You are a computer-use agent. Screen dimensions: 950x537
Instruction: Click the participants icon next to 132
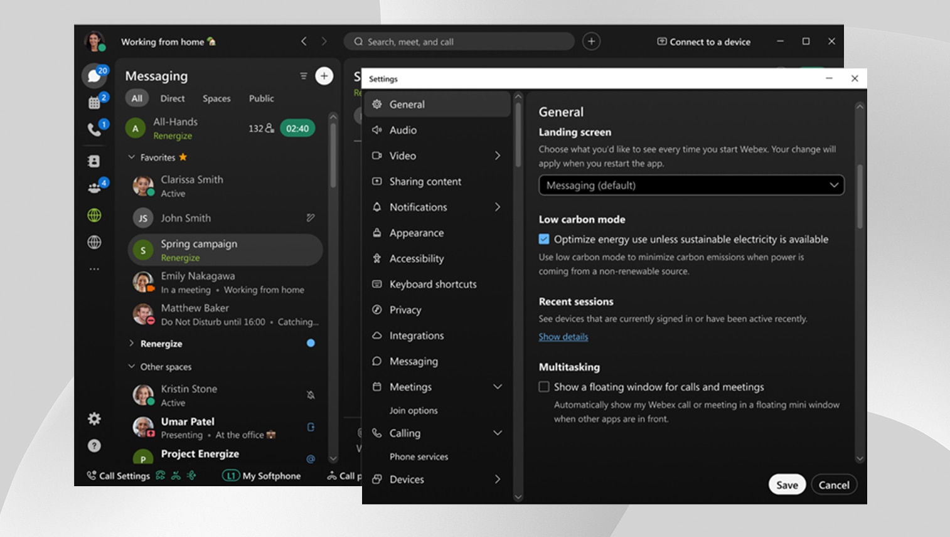pos(270,128)
